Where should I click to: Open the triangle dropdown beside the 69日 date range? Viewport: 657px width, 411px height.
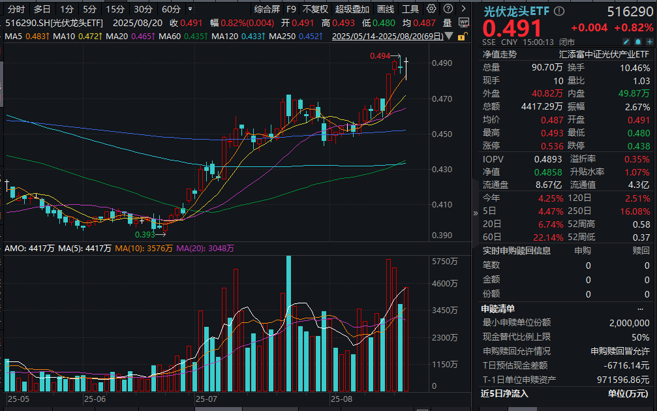point(450,36)
